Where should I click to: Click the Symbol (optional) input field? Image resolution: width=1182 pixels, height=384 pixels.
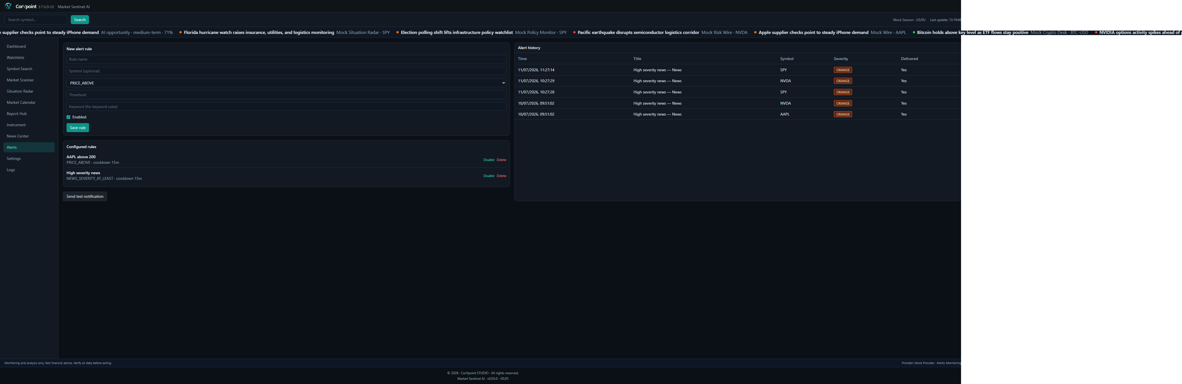click(x=286, y=71)
